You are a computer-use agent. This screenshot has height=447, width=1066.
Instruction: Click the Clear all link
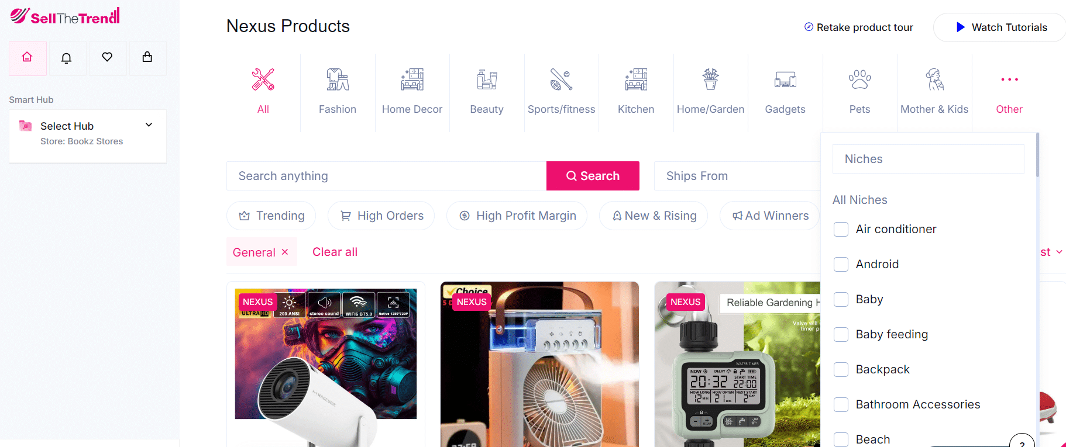tap(335, 252)
